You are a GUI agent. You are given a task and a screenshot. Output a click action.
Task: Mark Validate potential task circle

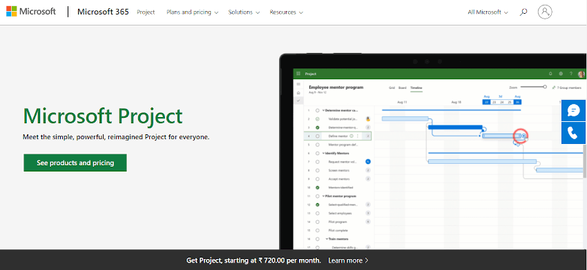pyautogui.click(x=318, y=119)
